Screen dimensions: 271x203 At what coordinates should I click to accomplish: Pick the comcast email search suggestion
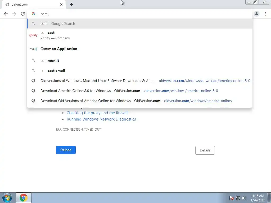pos(140,71)
